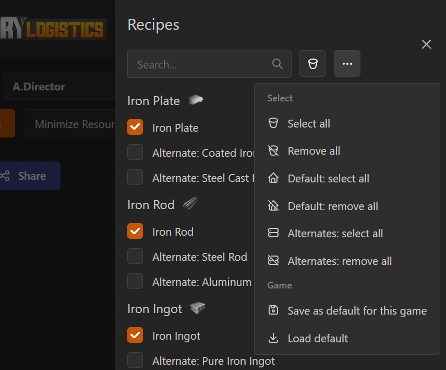
Task: Uncheck the Iron Rod recipe checkbox
Action: pos(135,232)
